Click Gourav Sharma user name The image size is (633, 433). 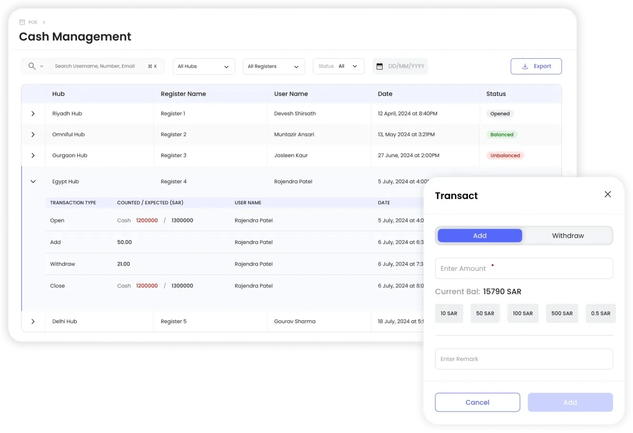pos(295,321)
